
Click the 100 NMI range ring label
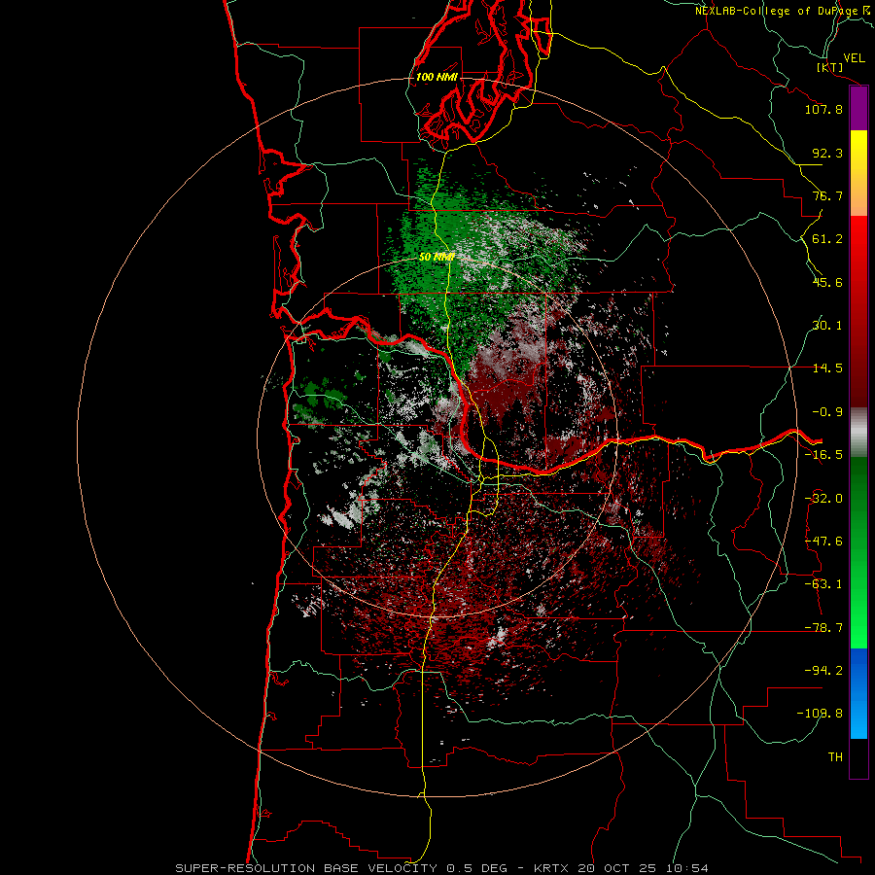point(437,77)
